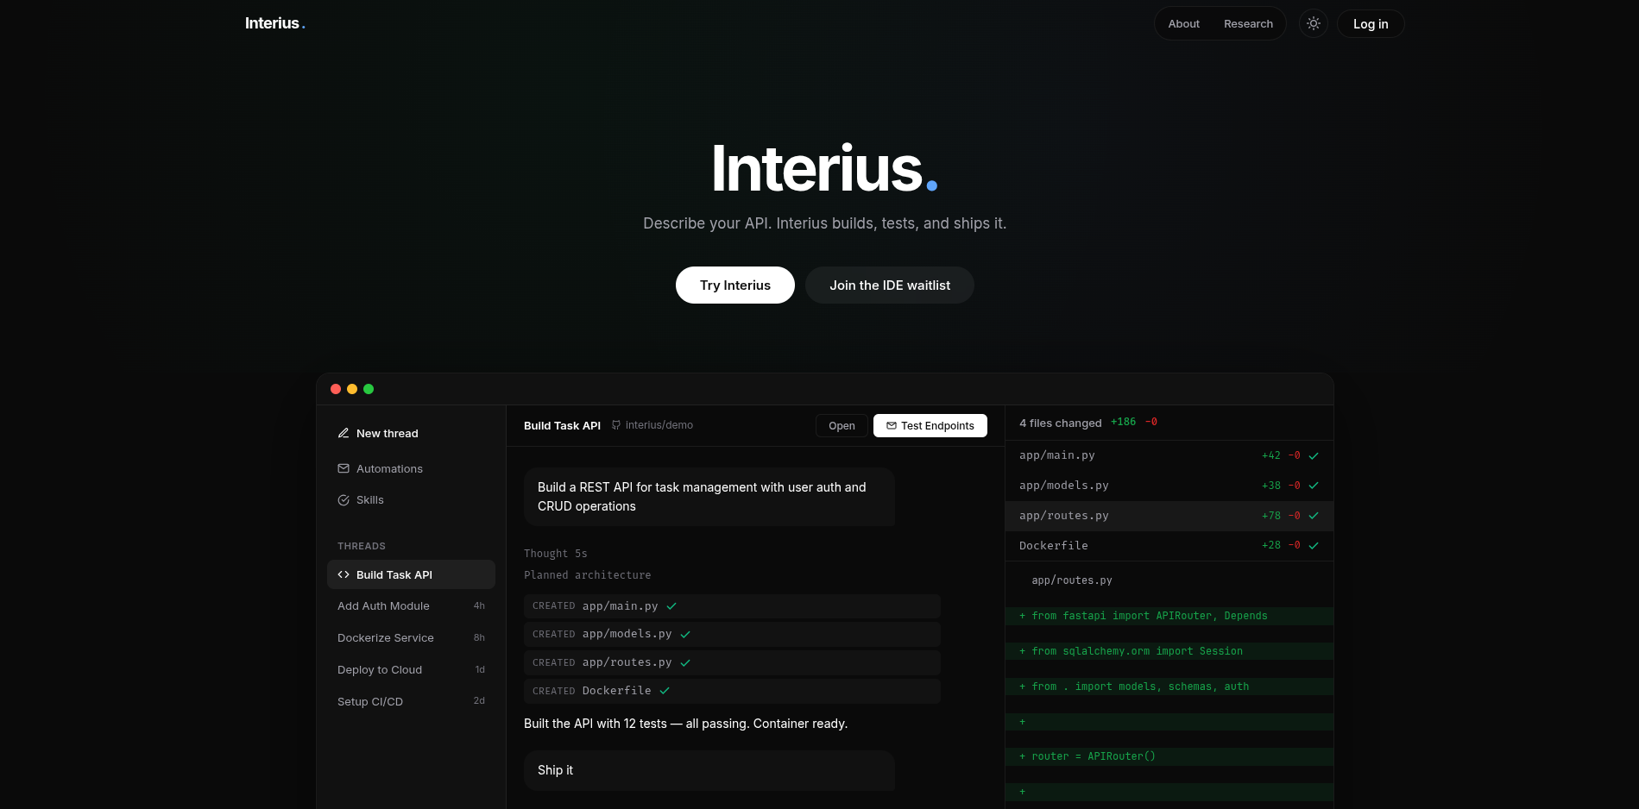1639x809 pixels.
Task: Click the pencil icon beside New thread
Action: 344,433
